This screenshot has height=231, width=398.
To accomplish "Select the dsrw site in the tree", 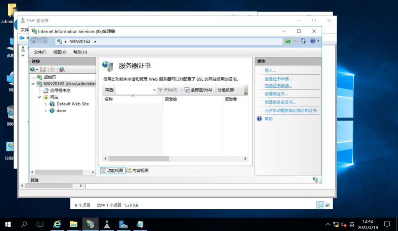I will [61, 111].
